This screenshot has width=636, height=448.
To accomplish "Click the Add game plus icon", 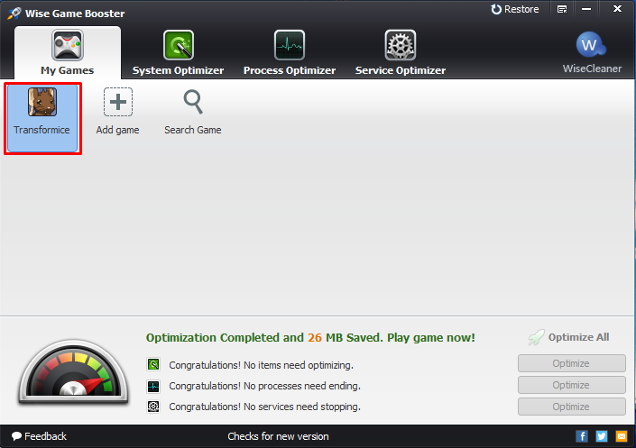I will tap(117, 103).
